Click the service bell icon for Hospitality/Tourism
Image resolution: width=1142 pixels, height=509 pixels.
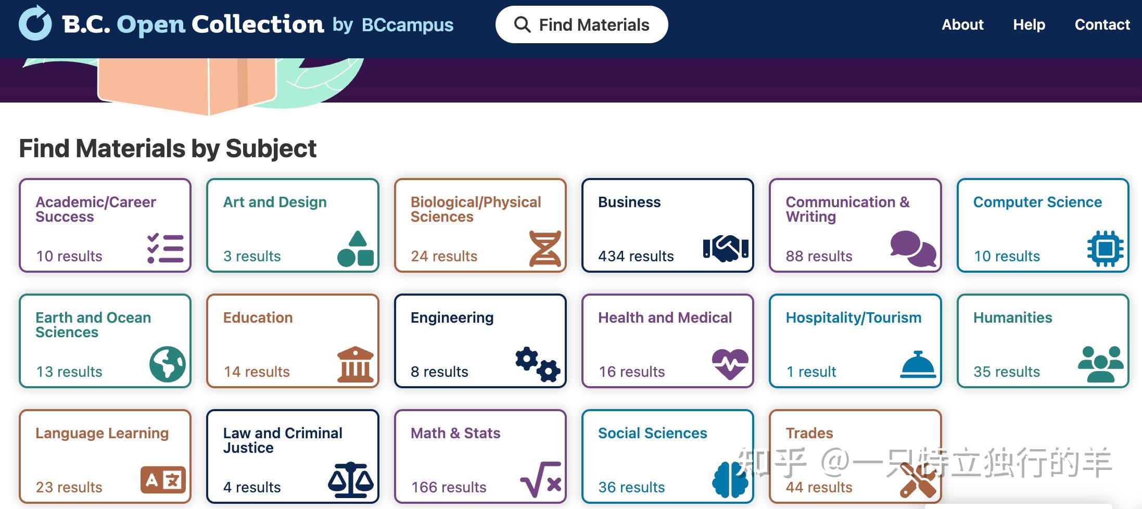point(918,364)
